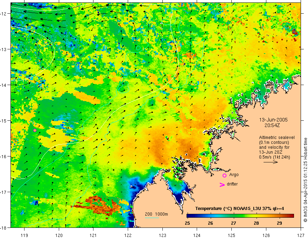This screenshot has height=238, width=308.
Task: Click the '20:54Z' time text
Action: [272, 125]
